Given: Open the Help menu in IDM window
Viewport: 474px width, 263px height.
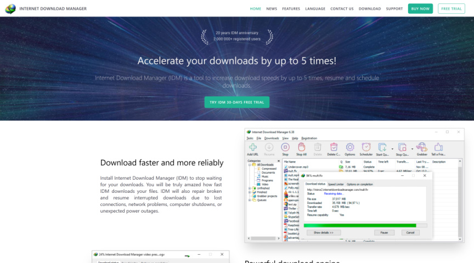Looking at the screenshot, I should (295, 138).
